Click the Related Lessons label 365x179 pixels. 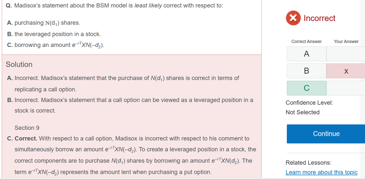click(x=308, y=163)
